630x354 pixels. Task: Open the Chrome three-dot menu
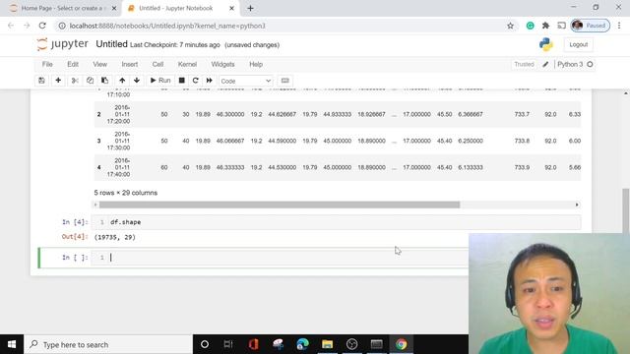(x=619, y=26)
